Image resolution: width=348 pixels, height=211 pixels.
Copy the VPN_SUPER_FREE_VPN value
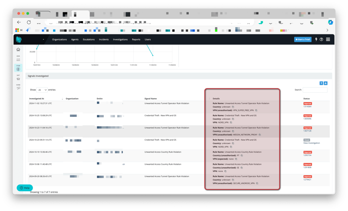point(256,110)
